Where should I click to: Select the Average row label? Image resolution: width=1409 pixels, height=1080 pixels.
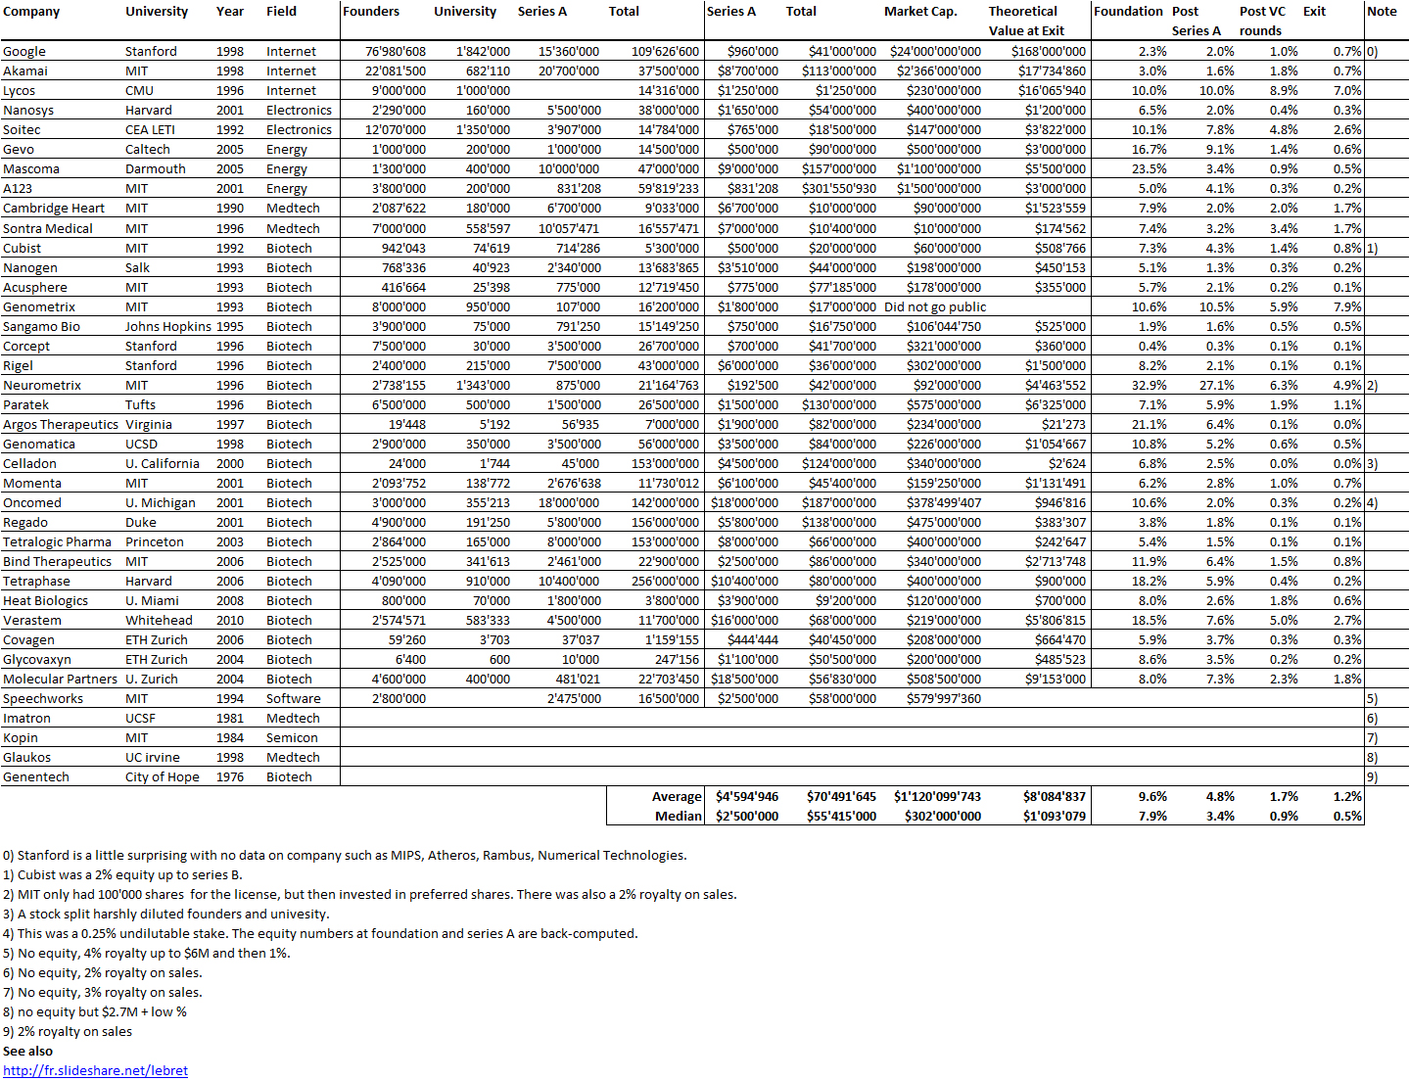tap(677, 796)
